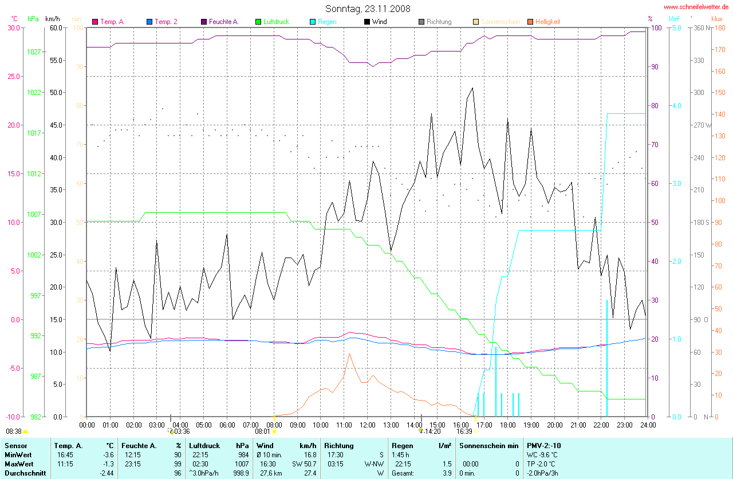Click the orange Helligkeit legend swatch

click(530, 22)
